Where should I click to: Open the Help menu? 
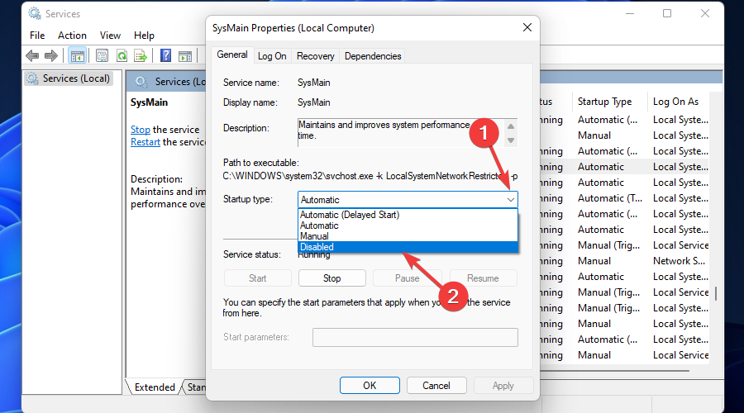click(x=144, y=35)
